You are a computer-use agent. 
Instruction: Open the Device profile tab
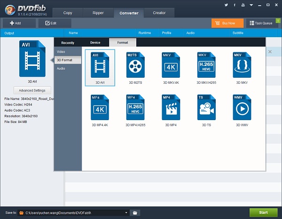point(95,42)
